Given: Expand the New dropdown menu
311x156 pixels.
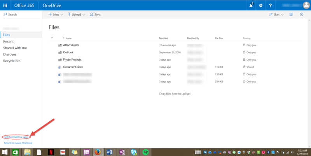Looking at the screenshot, I should 56,14.
